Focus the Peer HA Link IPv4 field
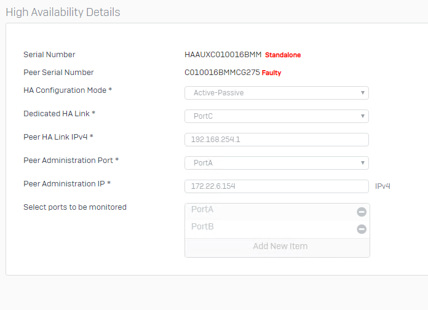The image size is (428, 310). point(277,140)
